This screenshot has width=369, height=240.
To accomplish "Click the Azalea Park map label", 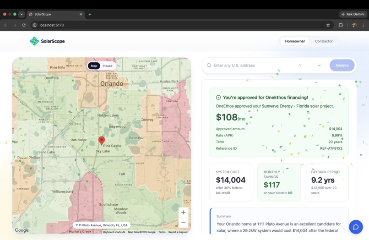I will (x=169, y=81).
